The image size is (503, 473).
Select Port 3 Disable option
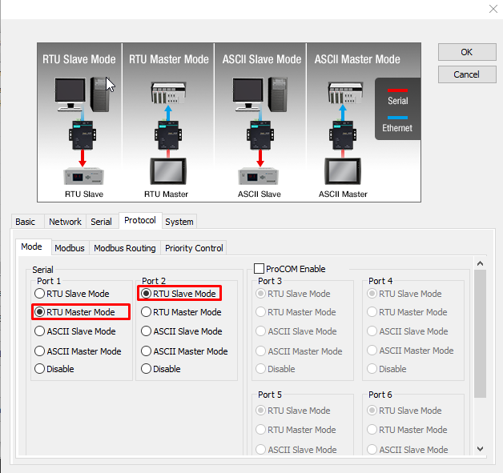276,368
